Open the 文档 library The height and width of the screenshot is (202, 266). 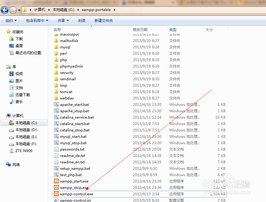[16, 88]
